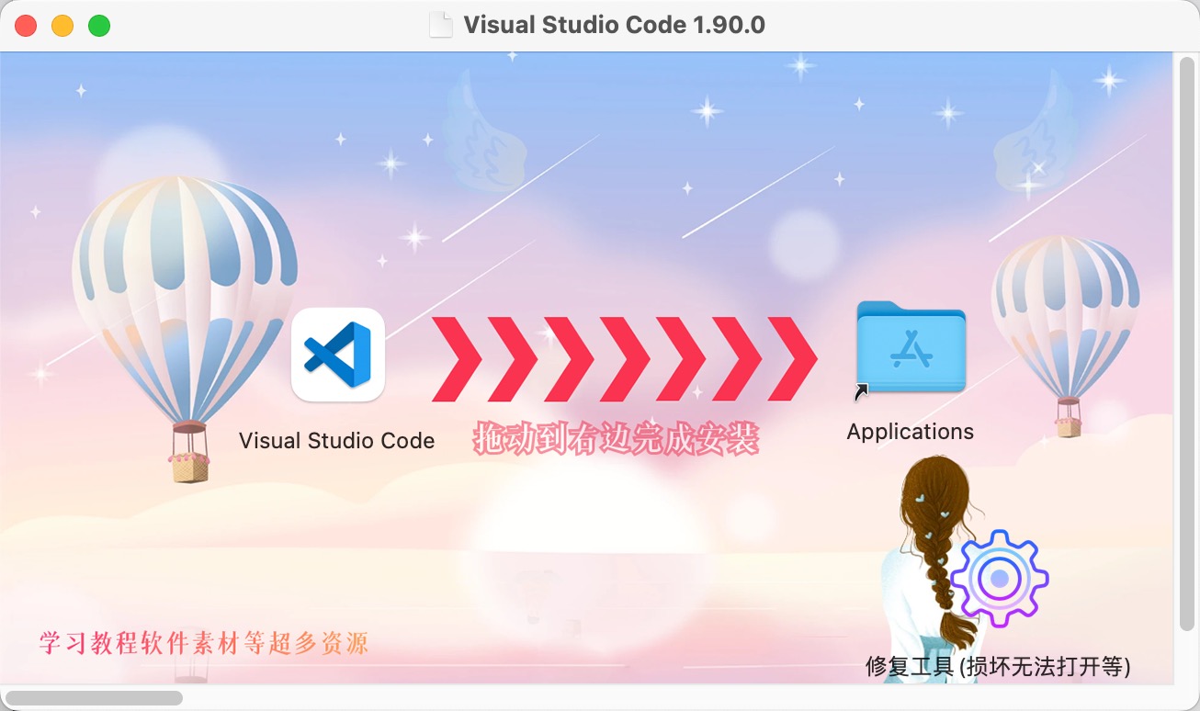The width and height of the screenshot is (1200, 711).
Task: Select the Visual Studio Code app icon
Action: click(337, 355)
